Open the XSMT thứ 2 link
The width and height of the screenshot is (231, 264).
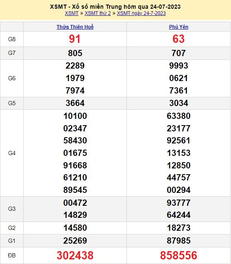point(97,13)
